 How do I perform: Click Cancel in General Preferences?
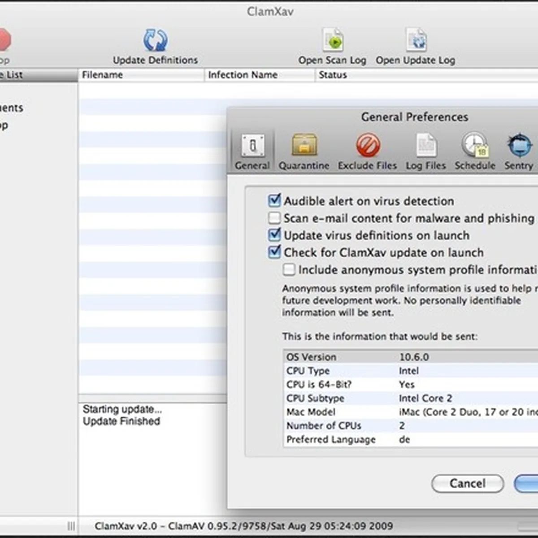click(468, 483)
